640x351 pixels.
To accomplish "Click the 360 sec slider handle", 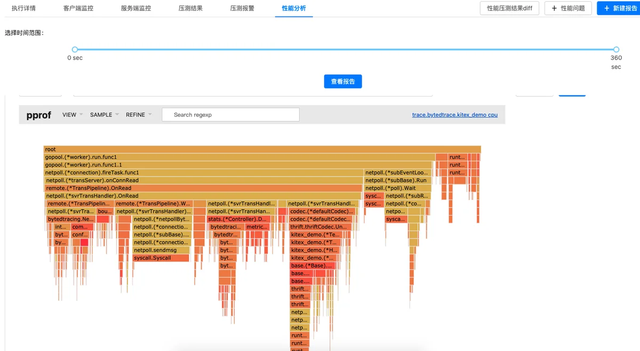I will 616,50.
